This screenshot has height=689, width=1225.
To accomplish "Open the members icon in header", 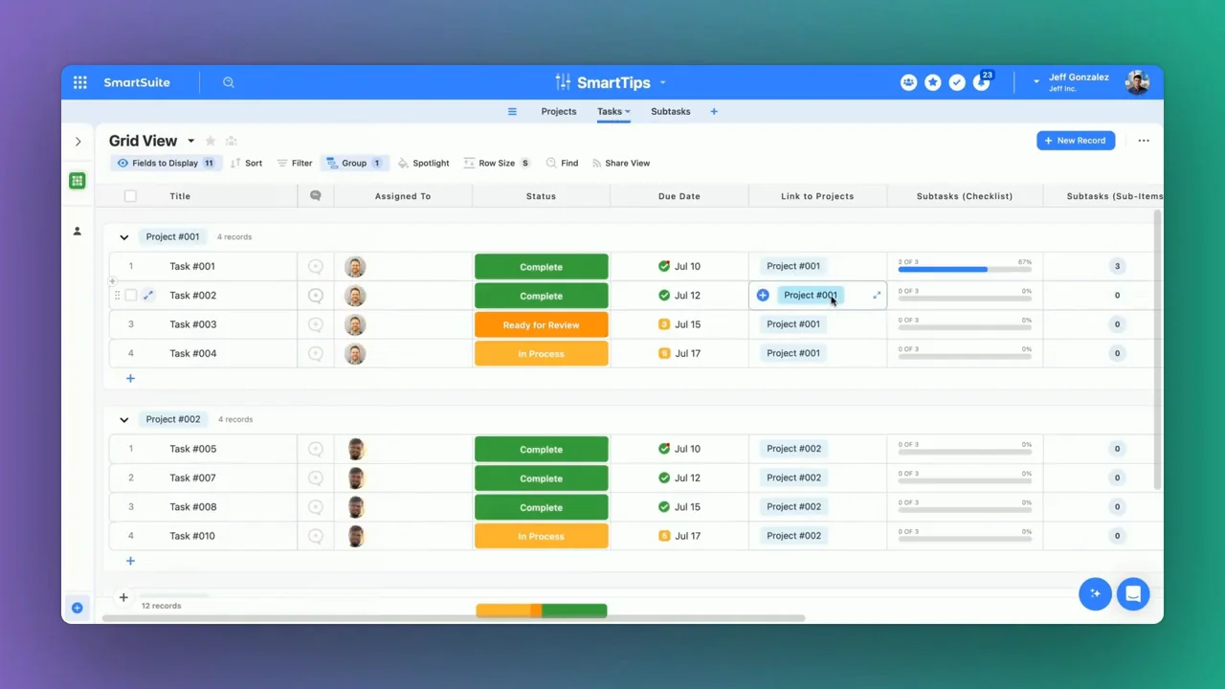I will [908, 82].
